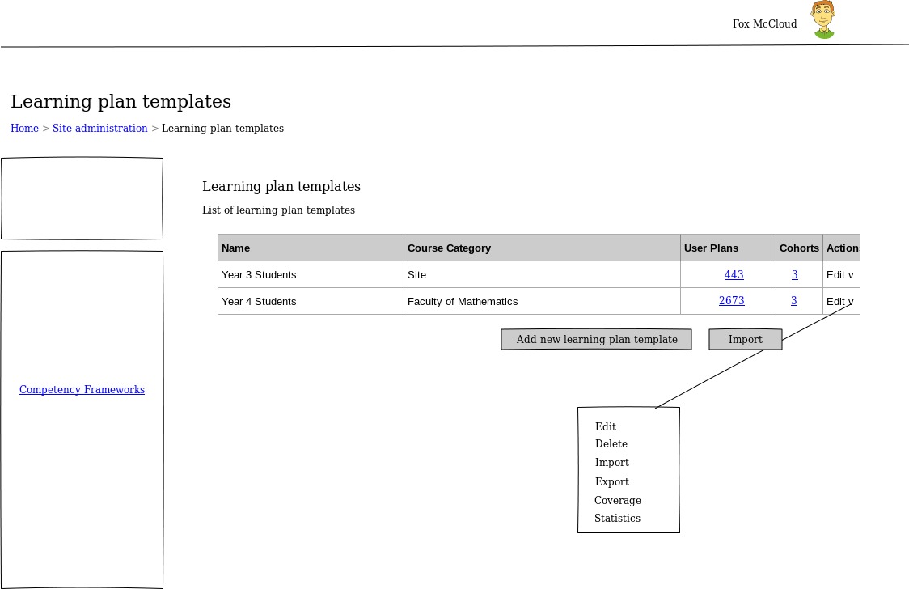The image size is (909, 589).
Task: Select Import from the actions menu
Action: pyautogui.click(x=612, y=463)
